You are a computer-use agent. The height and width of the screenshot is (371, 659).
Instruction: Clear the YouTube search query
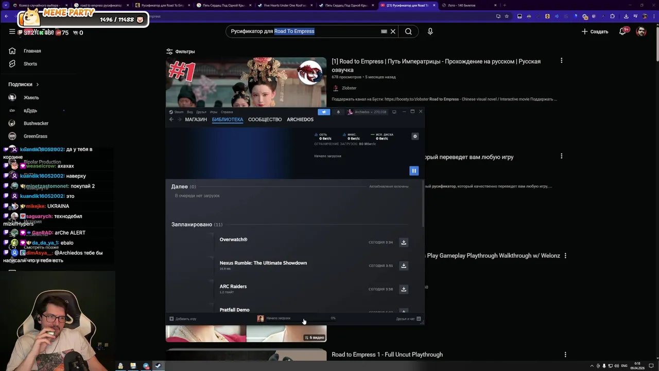coord(393,31)
